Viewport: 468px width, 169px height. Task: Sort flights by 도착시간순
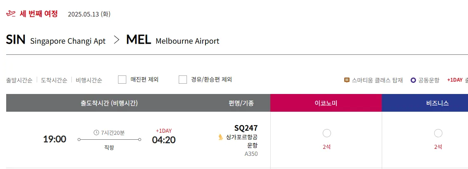tap(54, 80)
